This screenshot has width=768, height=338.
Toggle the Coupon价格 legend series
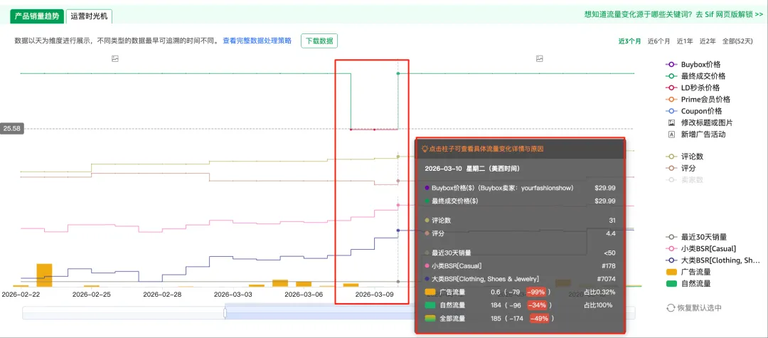[x=694, y=111]
